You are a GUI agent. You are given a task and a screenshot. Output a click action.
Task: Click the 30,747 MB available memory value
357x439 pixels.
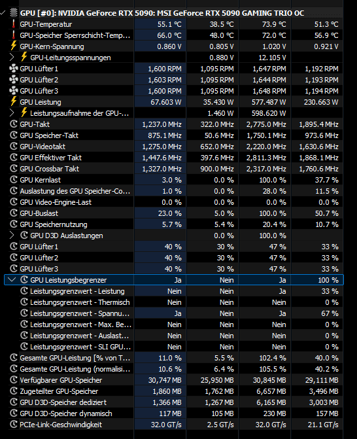[165, 380]
